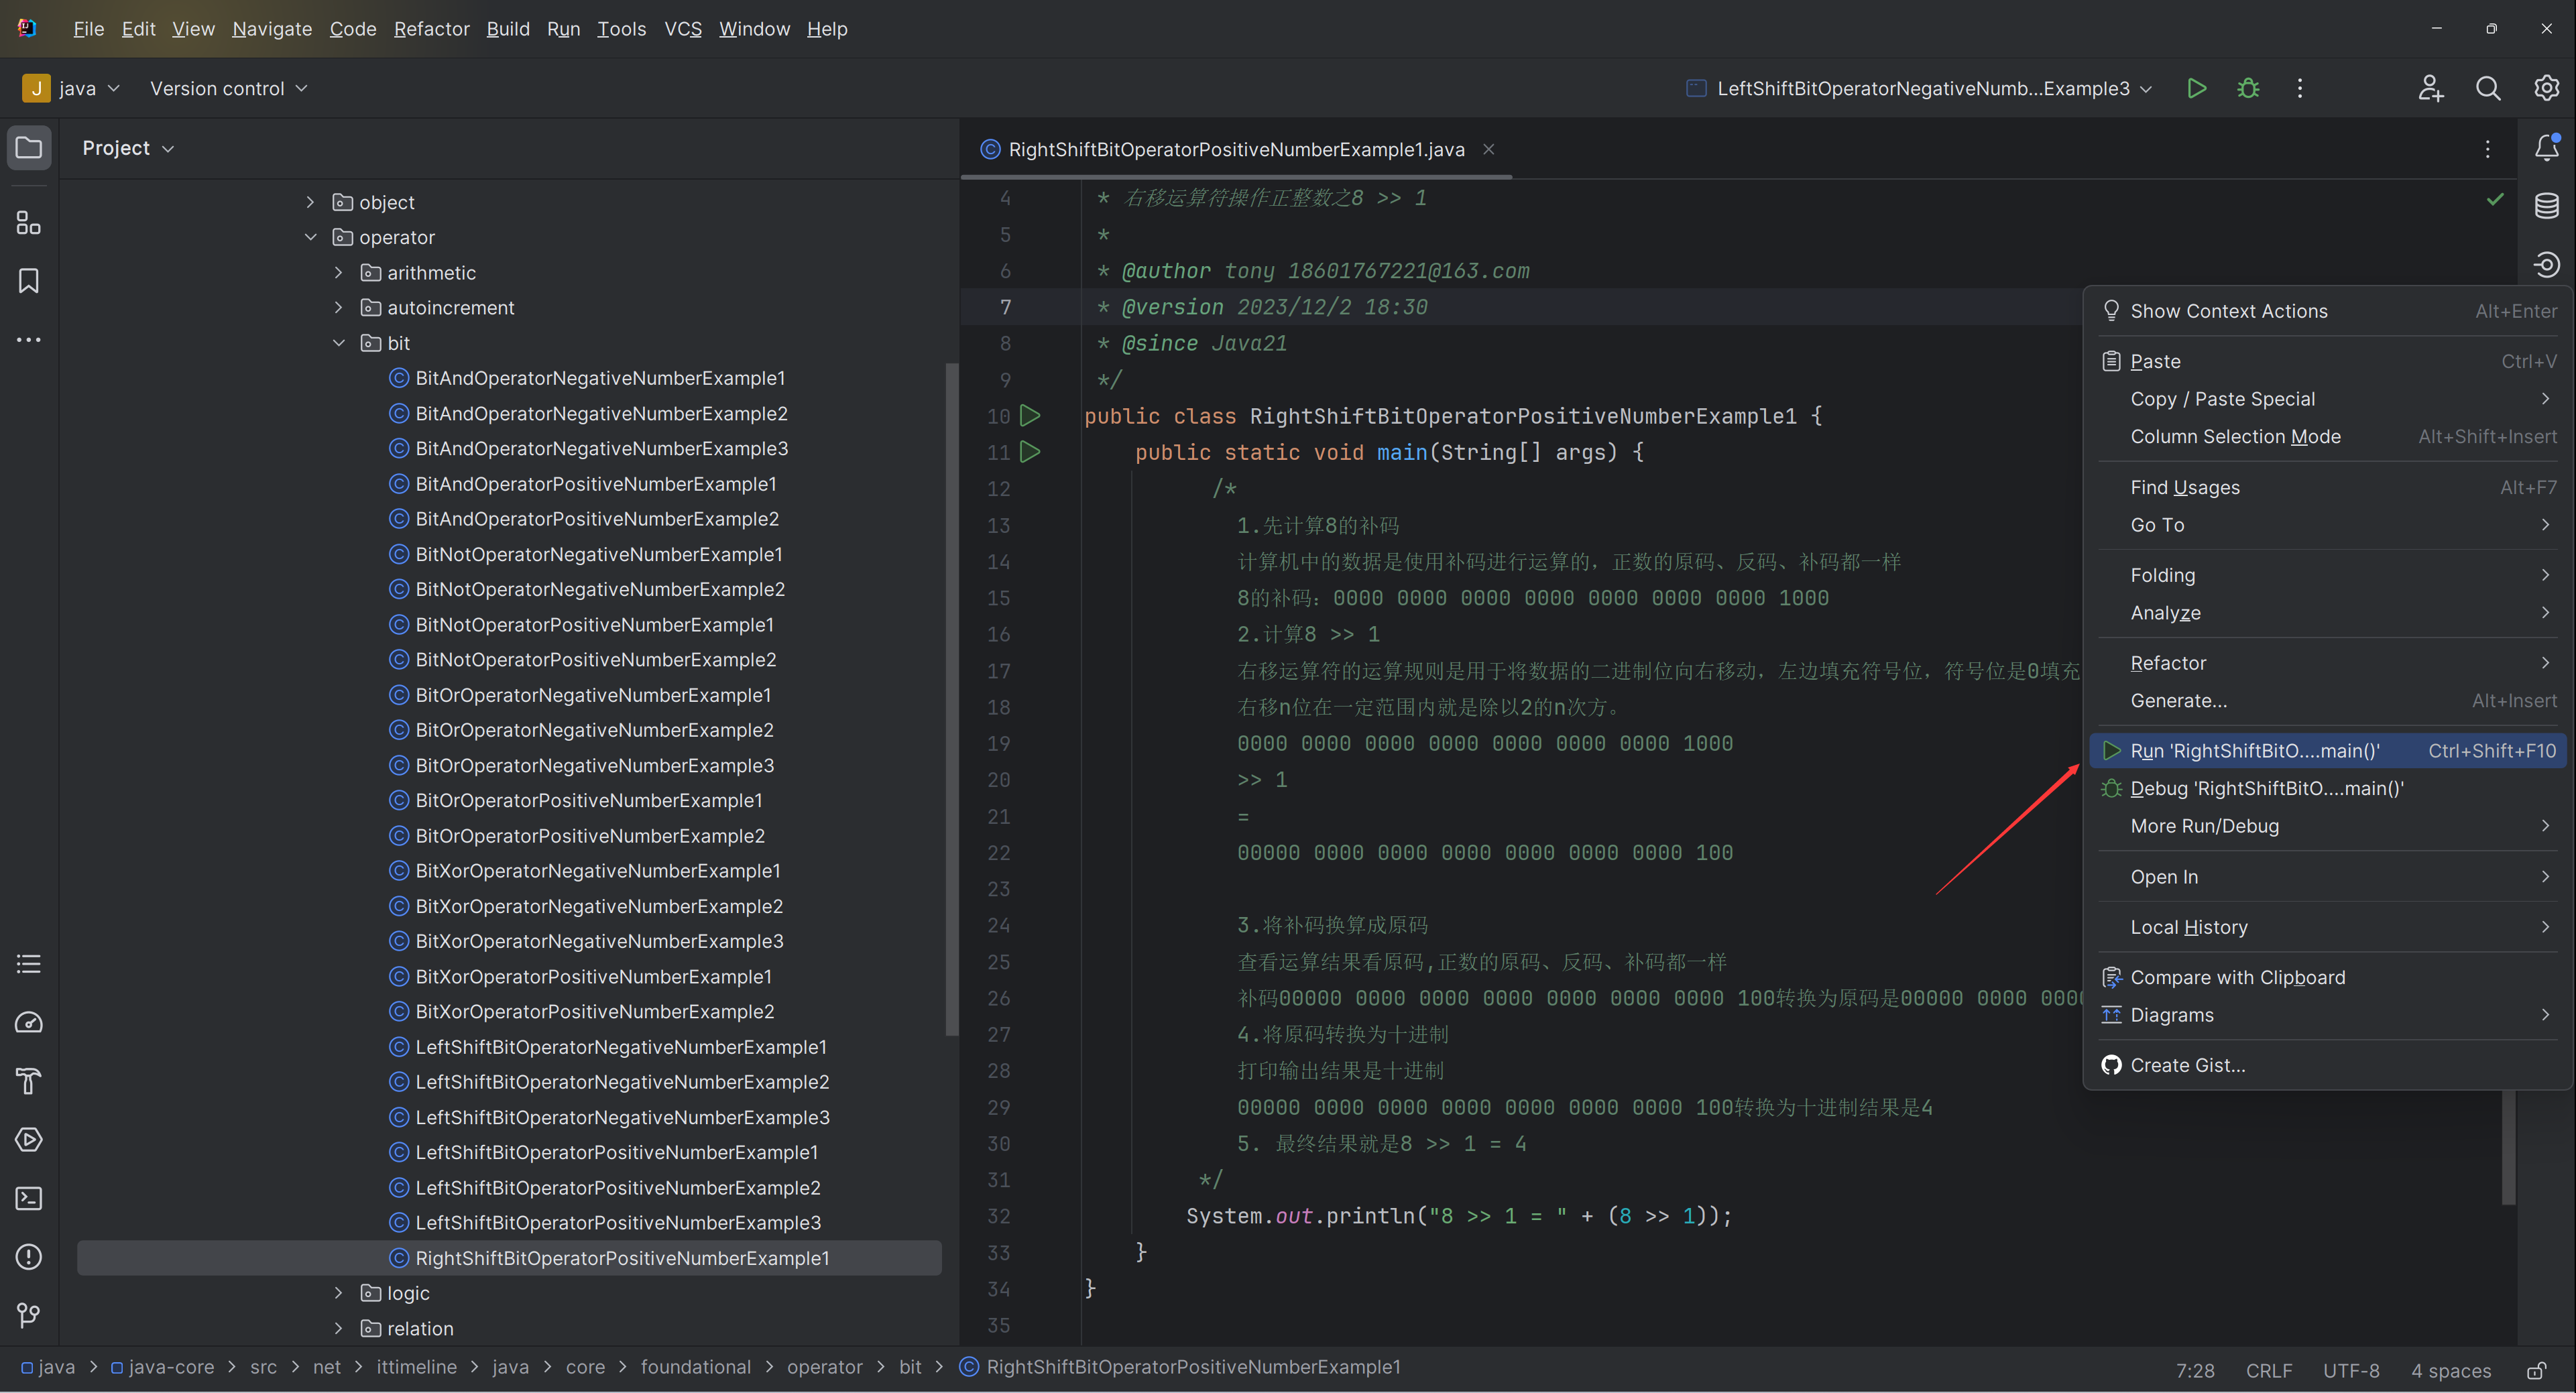This screenshot has height=1393, width=2576.
Task: Open IDE settings gear
Action: (2547, 88)
